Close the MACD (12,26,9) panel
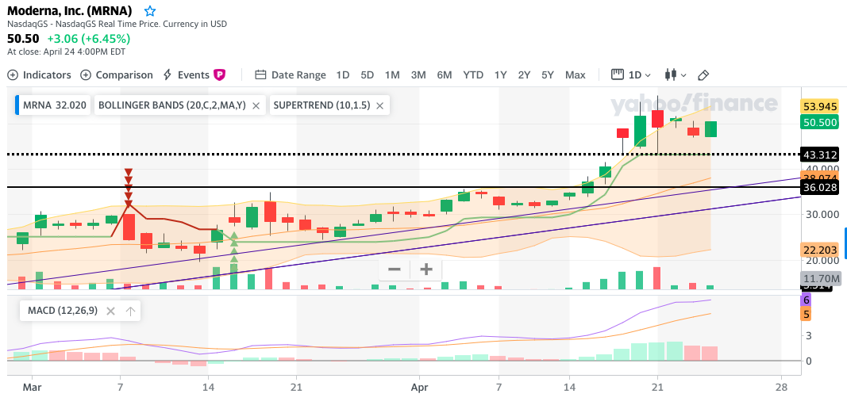847x409 pixels. coord(110,312)
